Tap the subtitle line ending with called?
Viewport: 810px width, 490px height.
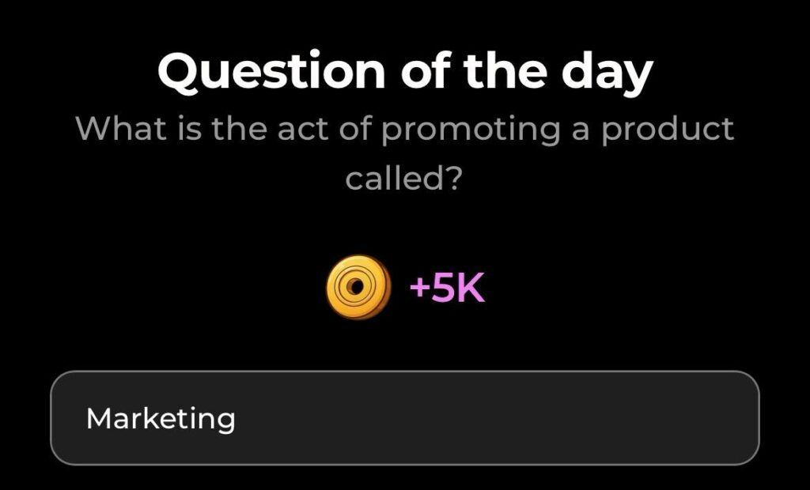click(405, 180)
